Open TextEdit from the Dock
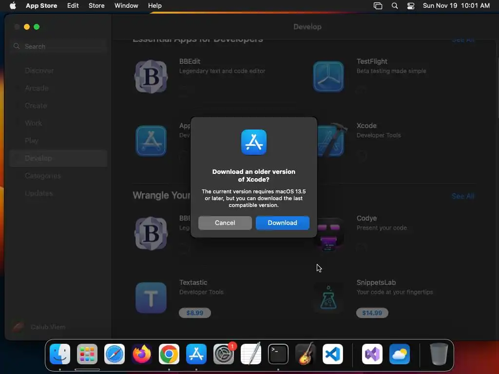499x374 pixels. coord(251,354)
